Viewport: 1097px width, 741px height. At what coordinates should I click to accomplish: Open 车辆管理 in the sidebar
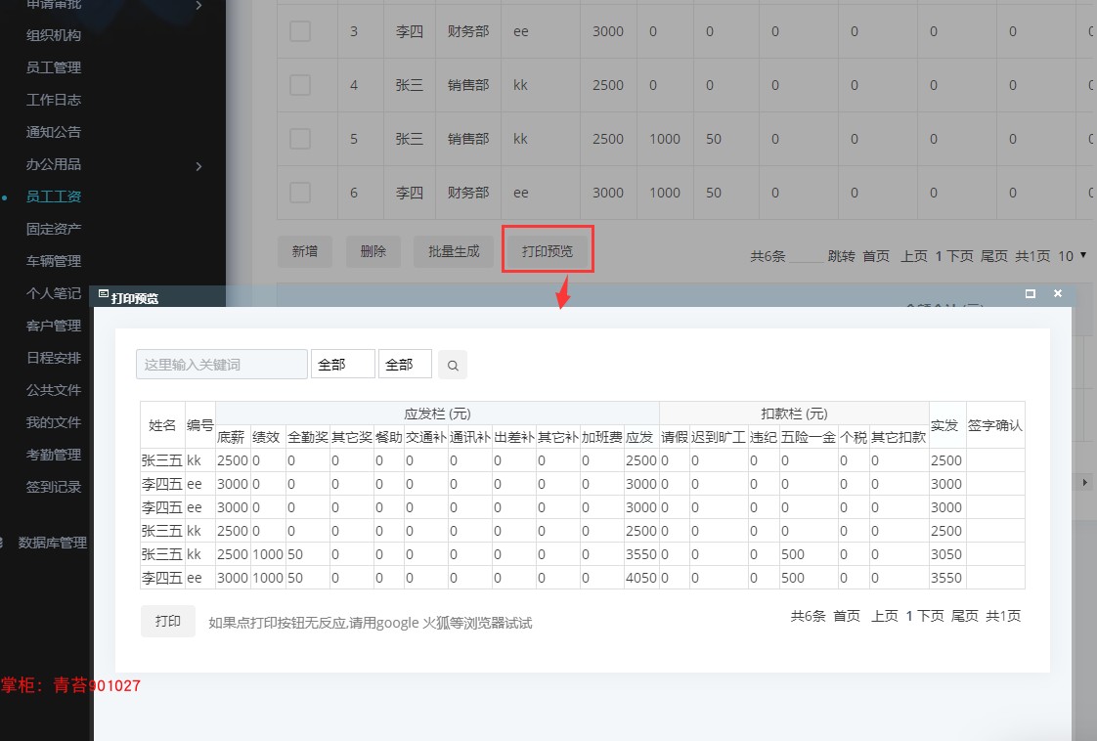[54, 261]
